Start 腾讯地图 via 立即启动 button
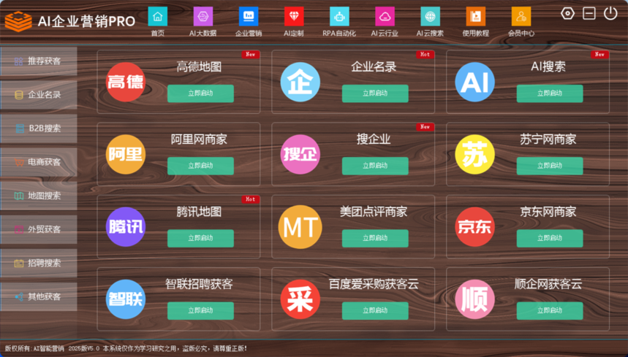 coord(200,238)
